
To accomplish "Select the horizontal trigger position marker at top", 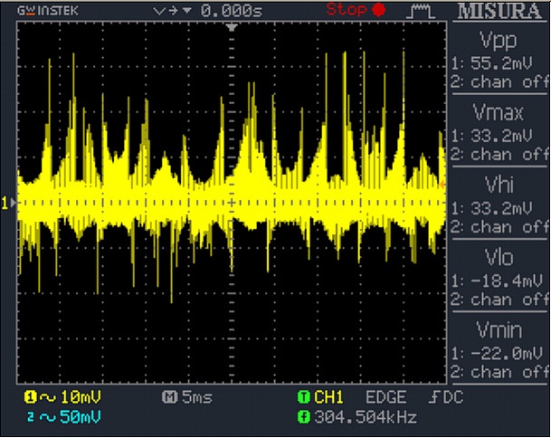I will (x=232, y=27).
